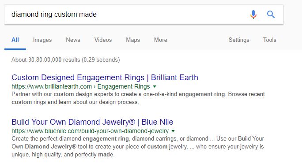Expand the Brilliant Earth URL dropdown arrow
This screenshot has width=302, height=167.
pos(154,87)
